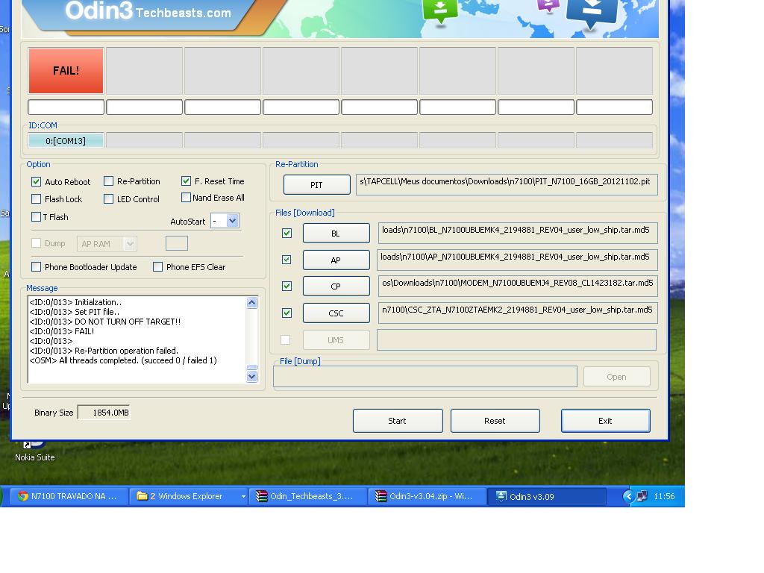
Task: Select the Odin3 v3.09 taskbar button
Action: [x=547, y=496]
